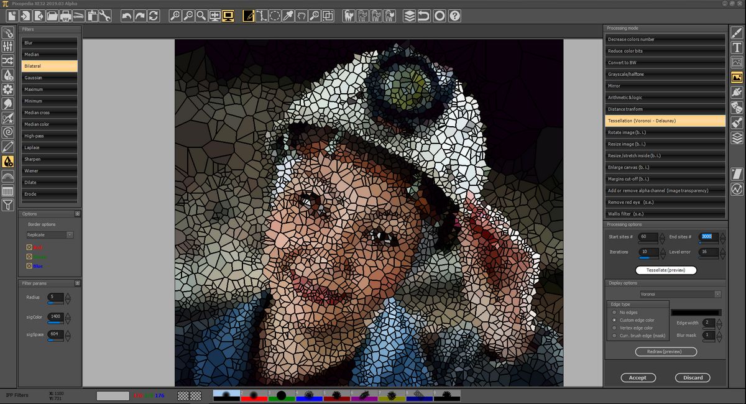746x404 pixels.
Task: Click the help question mark icon
Action: point(455,16)
